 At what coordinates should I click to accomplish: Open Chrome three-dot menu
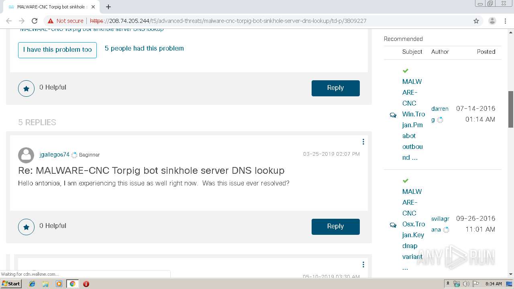pos(505,21)
